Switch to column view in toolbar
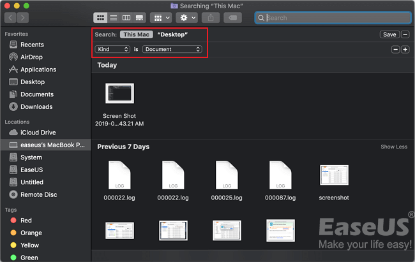415x262 pixels. 126,18
